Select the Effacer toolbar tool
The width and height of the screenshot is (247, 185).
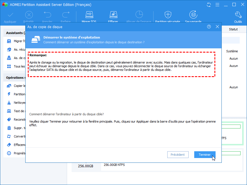click(113, 17)
